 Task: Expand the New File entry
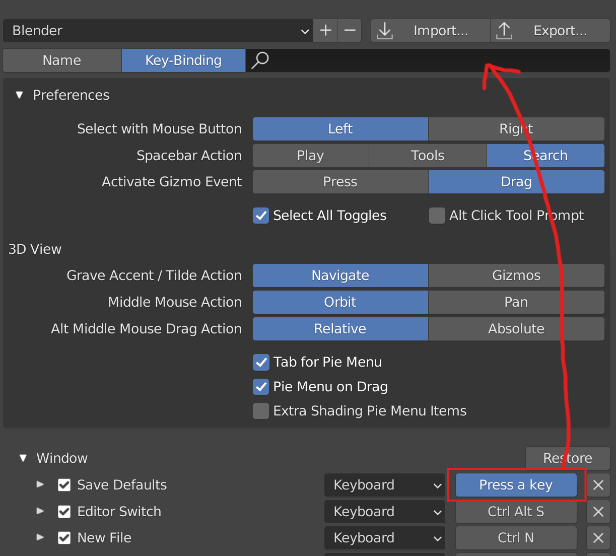40,537
